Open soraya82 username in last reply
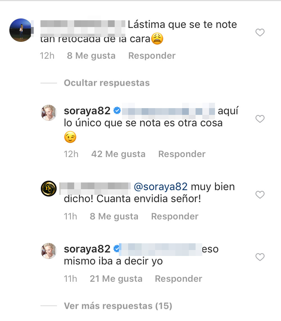Viewport: 281px width, 321px height. click(x=87, y=249)
